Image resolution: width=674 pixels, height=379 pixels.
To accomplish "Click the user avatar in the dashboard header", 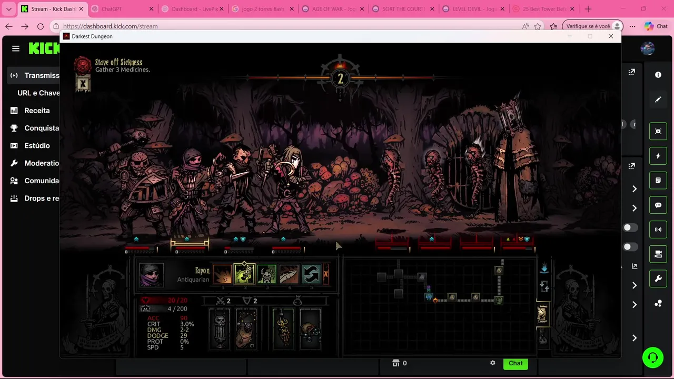I will [648, 48].
